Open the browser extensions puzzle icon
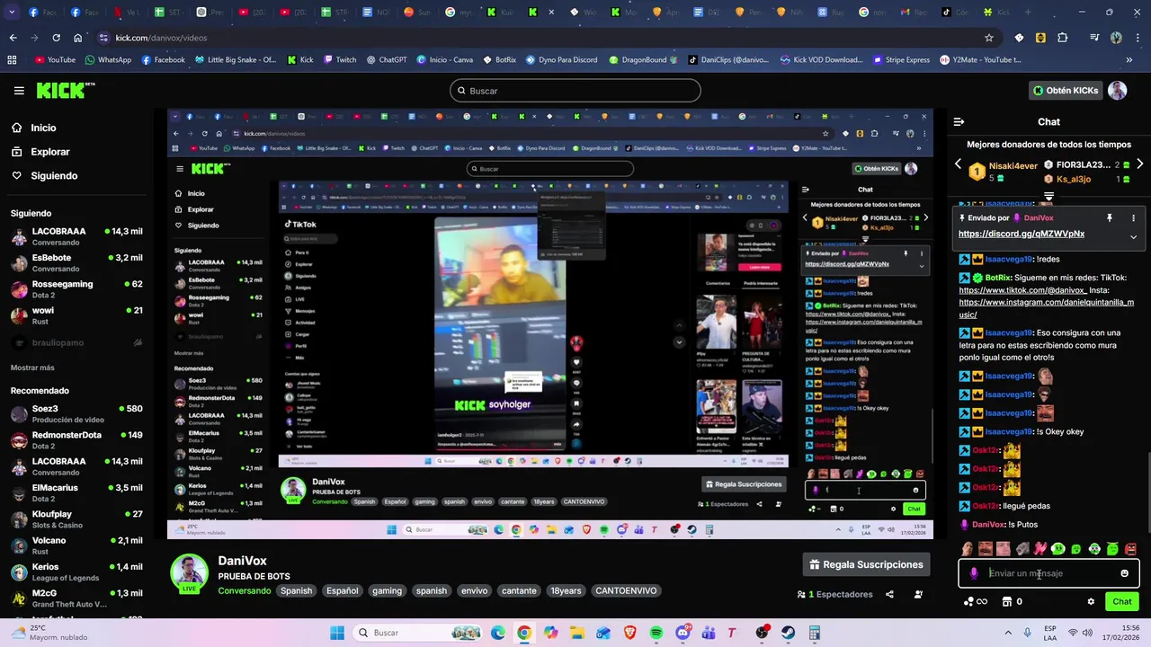 point(1063,38)
